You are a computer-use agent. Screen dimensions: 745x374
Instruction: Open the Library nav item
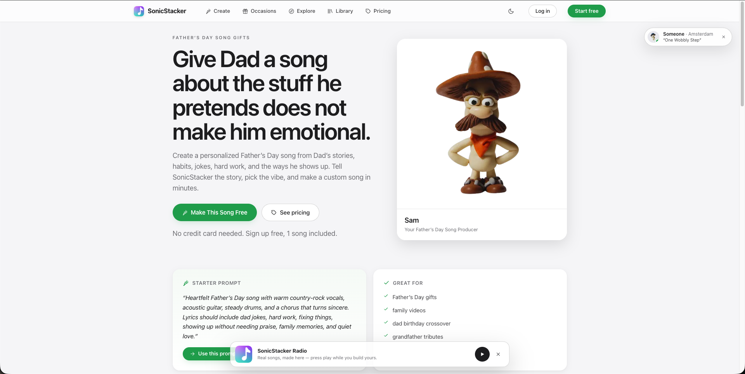click(340, 11)
